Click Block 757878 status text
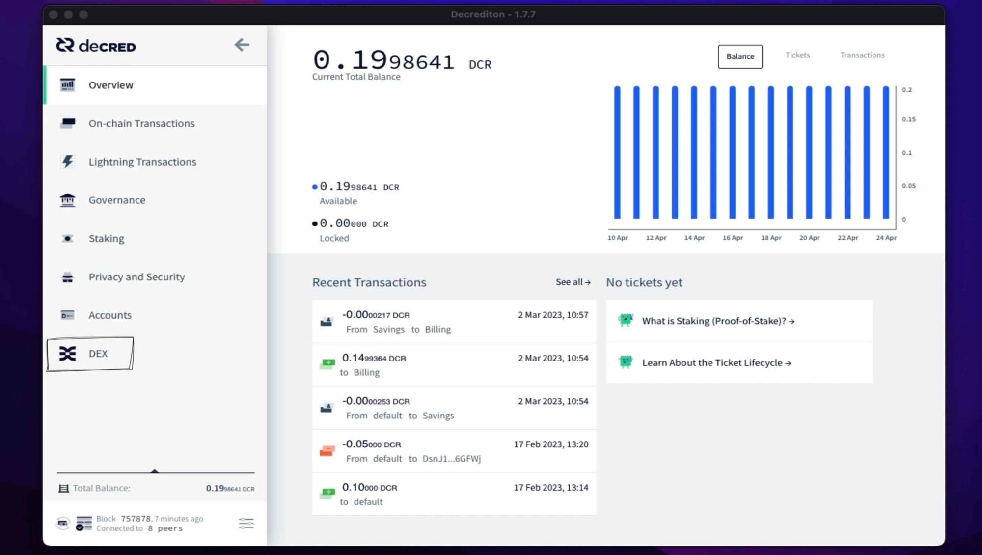The height and width of the screenshot is (555, 982). tap(149, 519)
